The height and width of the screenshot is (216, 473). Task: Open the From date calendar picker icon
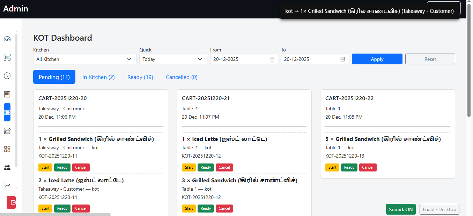pyautogui.click(x=272, y=59)
